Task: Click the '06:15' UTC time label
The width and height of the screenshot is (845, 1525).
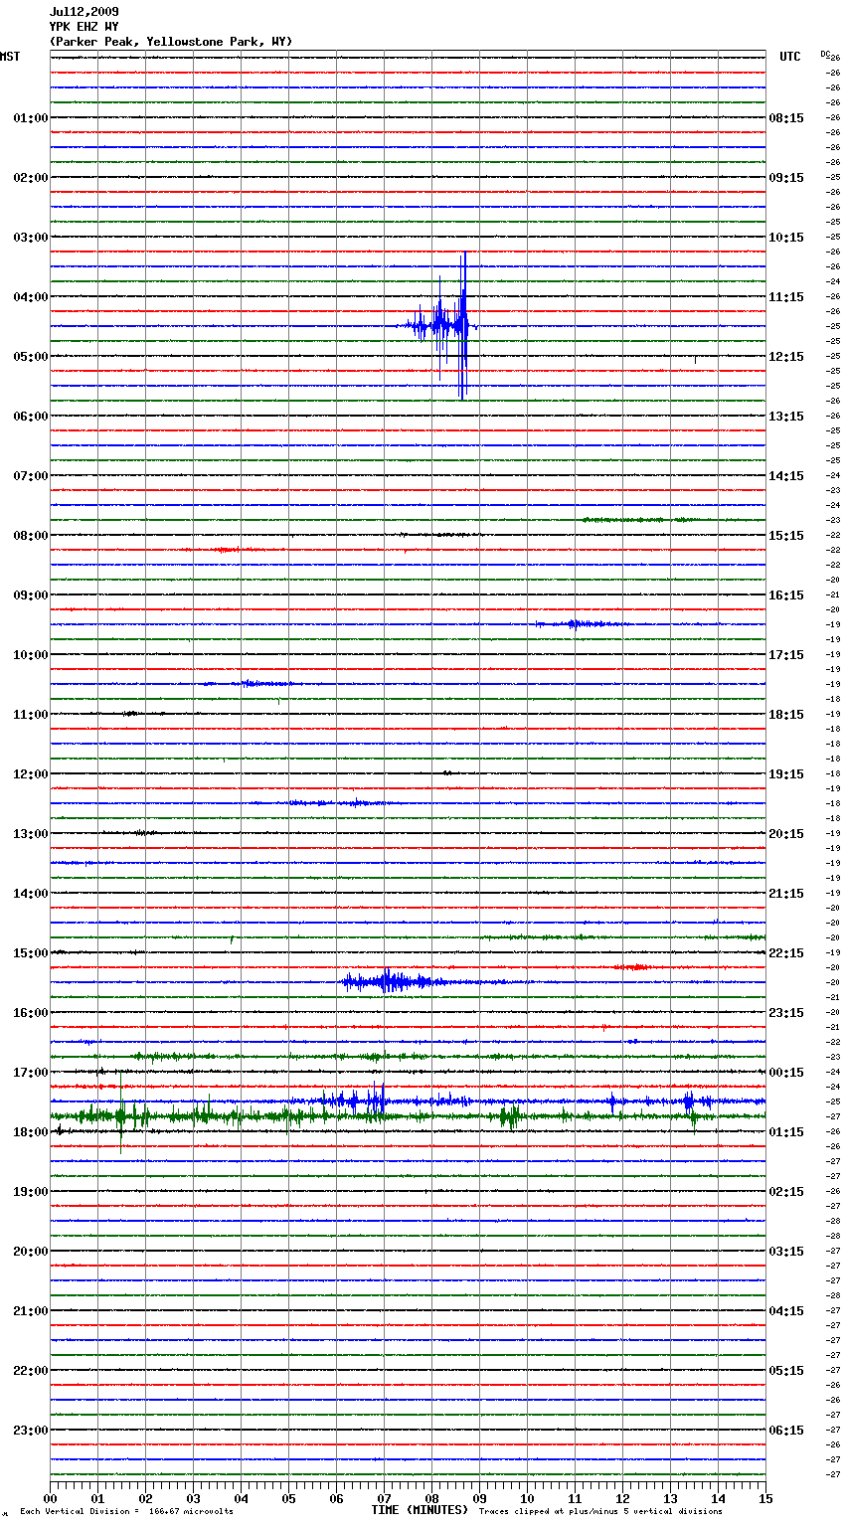Action: click(x=786, y=1431)
